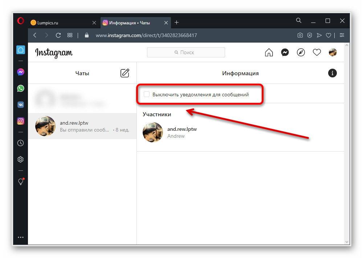Open Opera sidebar home speed dial icon
363x258 pixels.
pyautogui.click(x=21, y=50)
